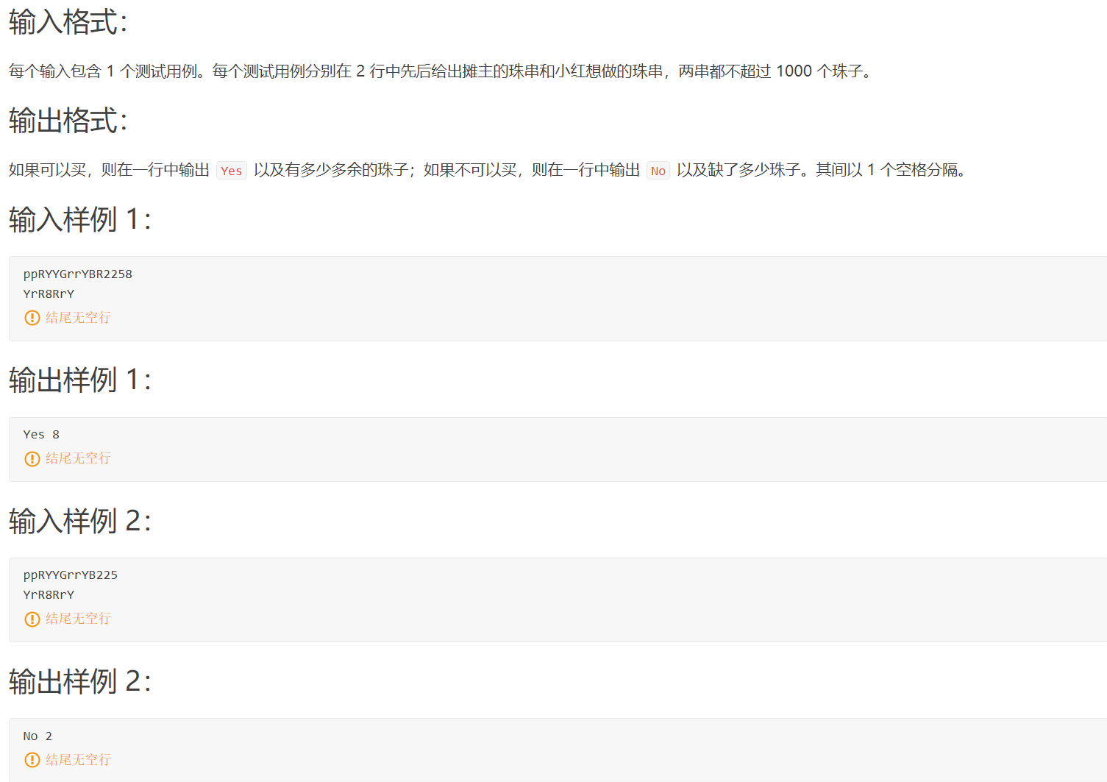Click 结尾无空行 note in input sample 2
The width and height of the screenshot is (1107, 782).
(x=78, y=619)
